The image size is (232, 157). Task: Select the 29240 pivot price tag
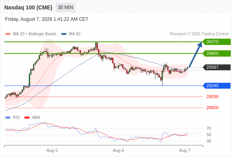217,86
